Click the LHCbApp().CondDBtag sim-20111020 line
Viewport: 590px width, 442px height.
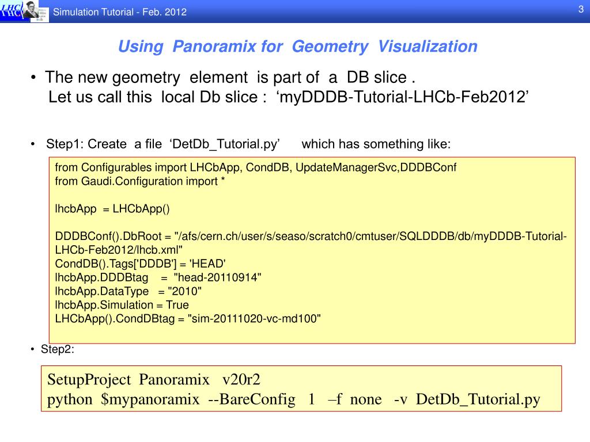[x=187, y=319]
